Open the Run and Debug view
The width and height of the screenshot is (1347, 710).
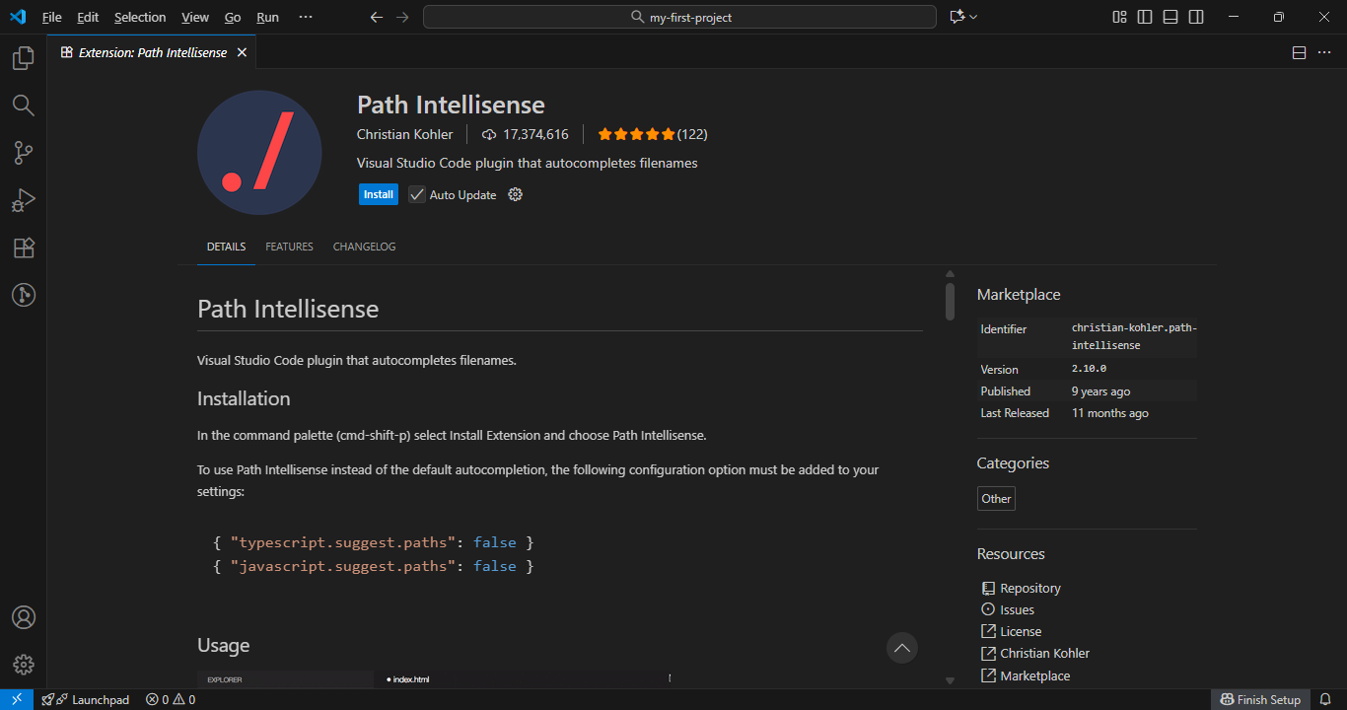point(24,200)
